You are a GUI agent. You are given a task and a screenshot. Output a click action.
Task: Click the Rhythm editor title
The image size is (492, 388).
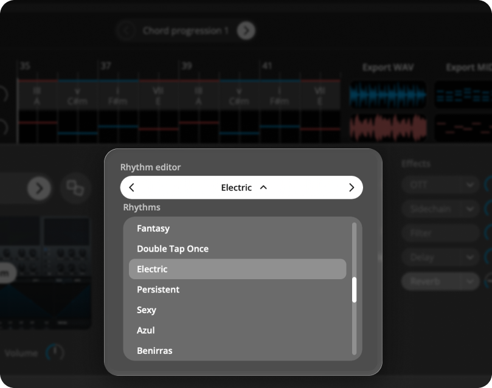click(151, 167)
